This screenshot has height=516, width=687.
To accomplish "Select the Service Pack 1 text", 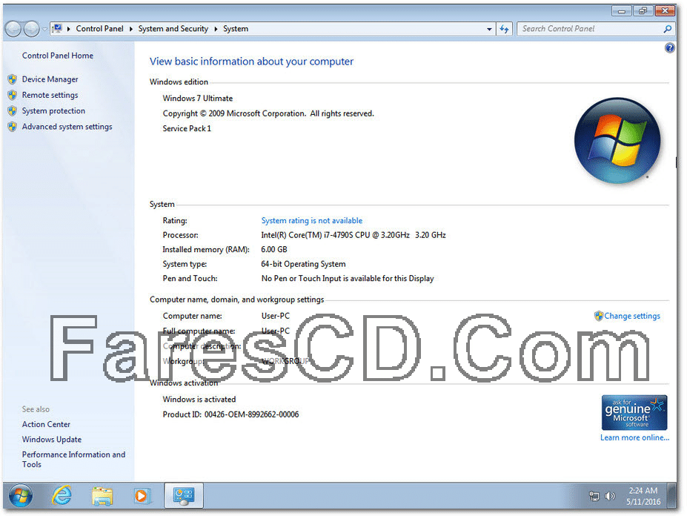I will tap(187, 128).
